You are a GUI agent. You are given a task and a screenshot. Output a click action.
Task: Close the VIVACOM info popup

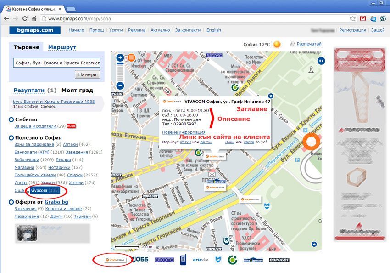271,96
